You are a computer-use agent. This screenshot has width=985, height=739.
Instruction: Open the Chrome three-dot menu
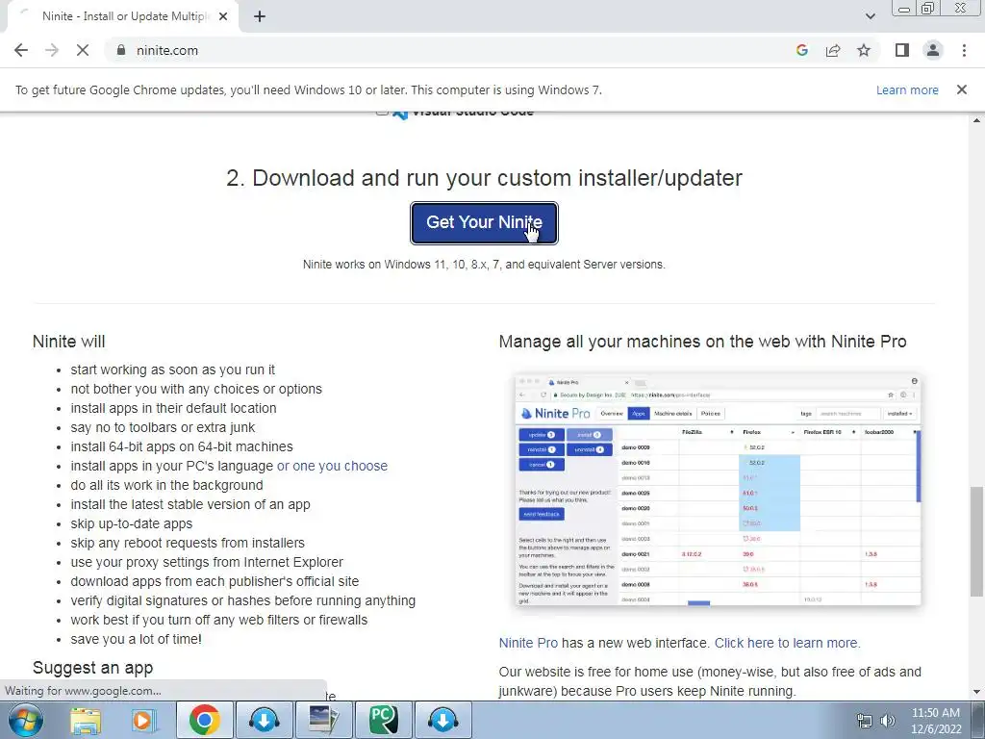[964, 50]
